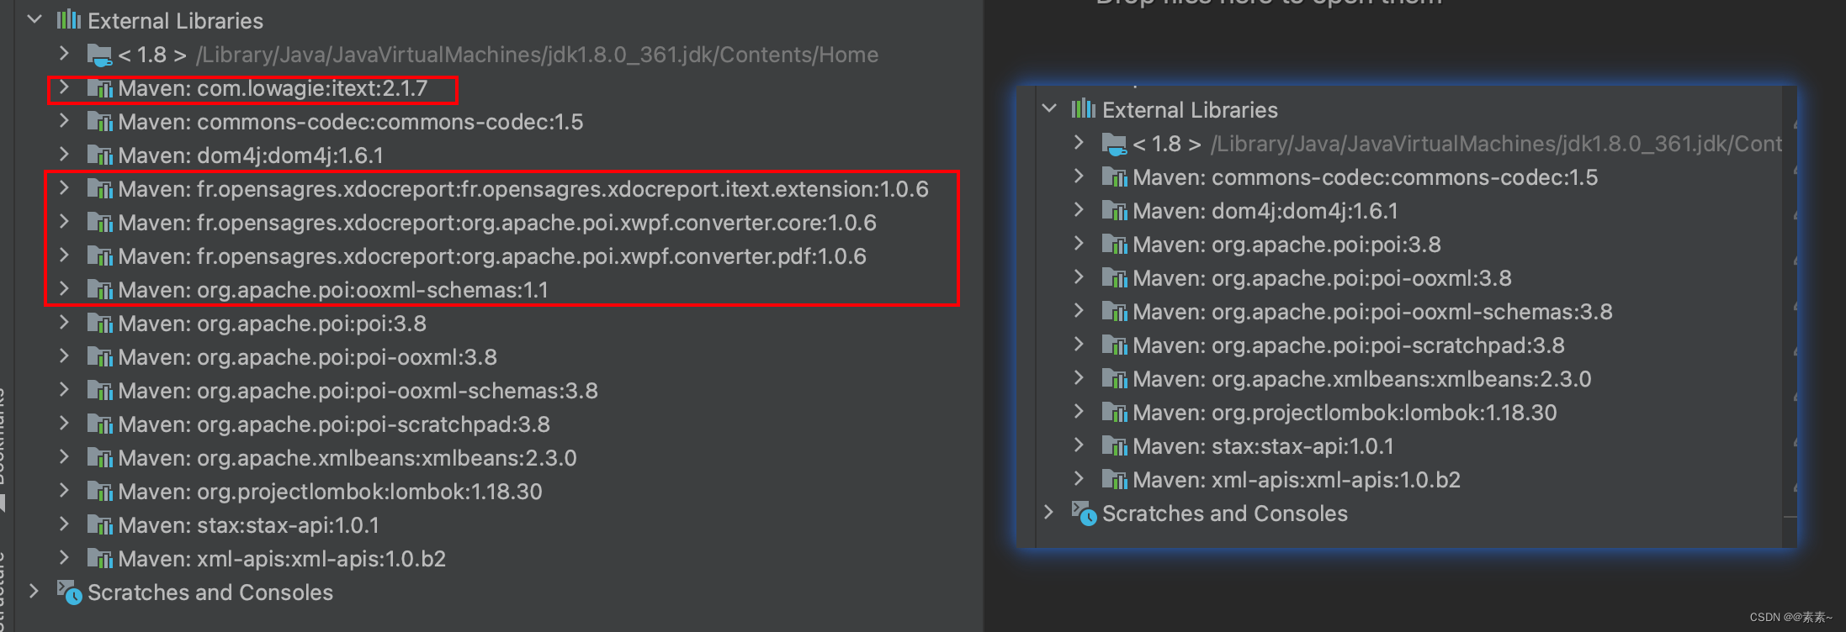The image size is (1846, 632).
Task: Expand ooxml-schemas:1.1 library node
Action: click(64, 289)
